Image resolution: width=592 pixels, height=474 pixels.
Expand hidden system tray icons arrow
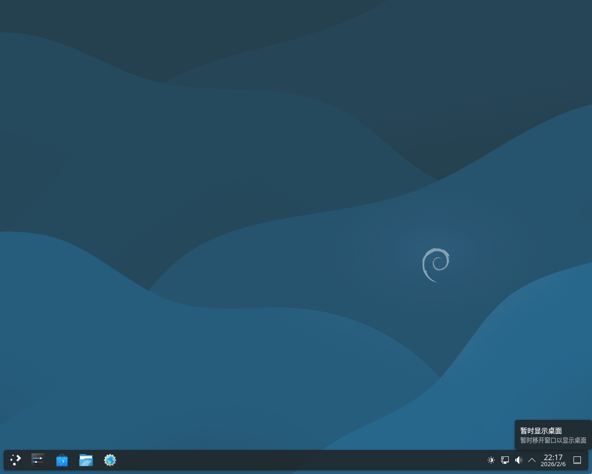tap(532, 460)
